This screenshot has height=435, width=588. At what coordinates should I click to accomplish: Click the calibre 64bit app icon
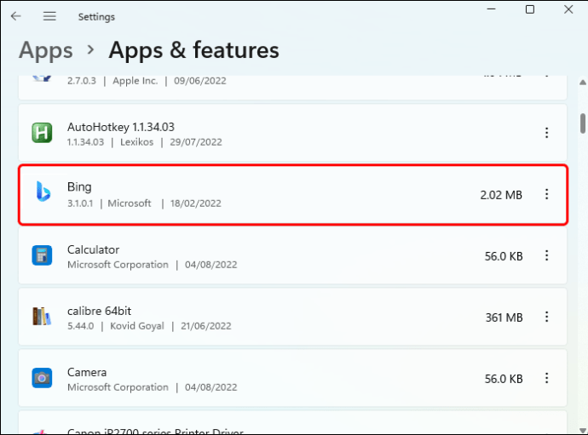(42, 317)
